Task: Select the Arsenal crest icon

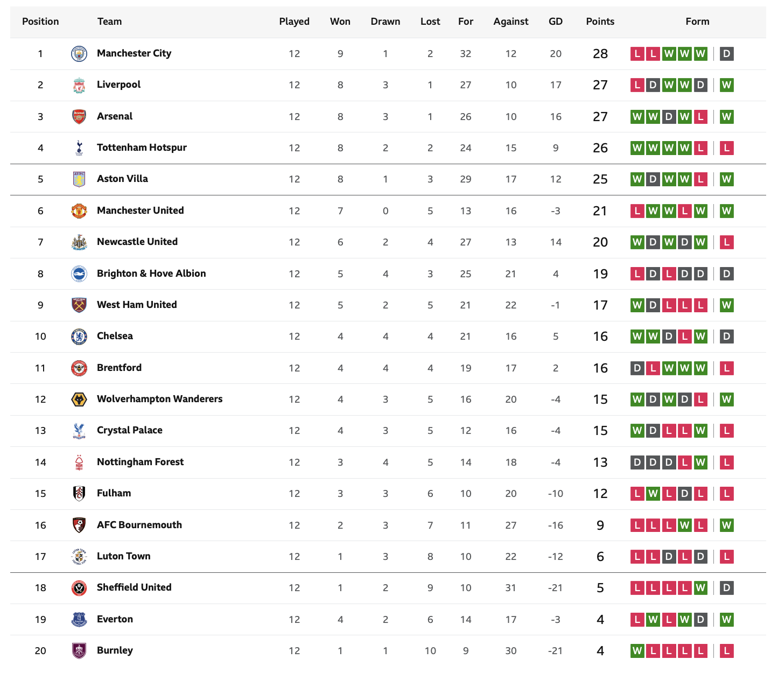Action: 79,116
